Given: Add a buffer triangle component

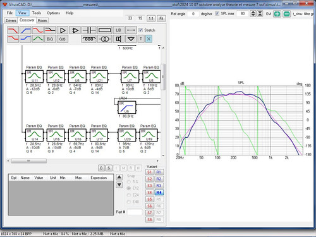Looking at the screenshot, I should point(63,30).
